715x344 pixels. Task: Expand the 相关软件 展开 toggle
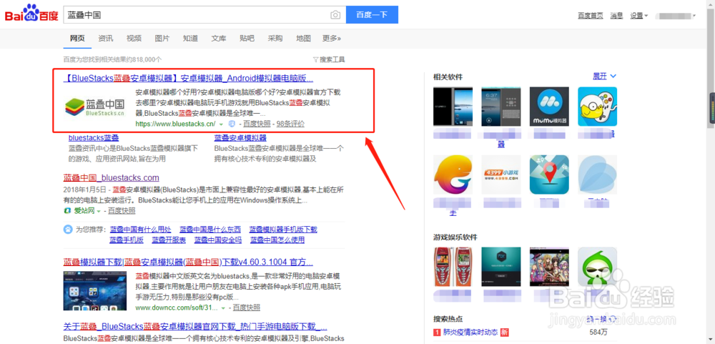(605, 77)
